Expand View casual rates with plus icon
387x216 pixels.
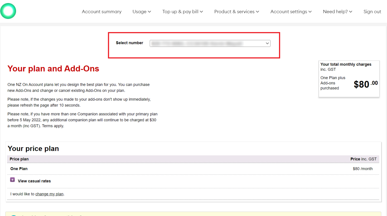tap(12, 180)
